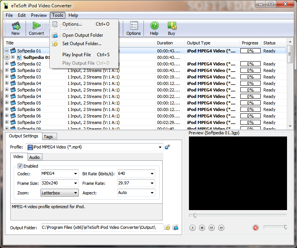This screenshot has height=248, width=297.
Task: Expand the bold Softpedia 01 input row
Action: pos(13,57)
